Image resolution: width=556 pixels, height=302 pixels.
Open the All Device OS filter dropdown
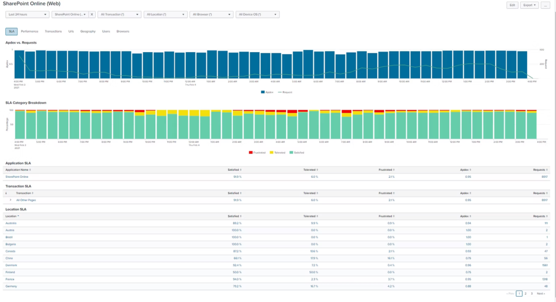coord(257,15)
